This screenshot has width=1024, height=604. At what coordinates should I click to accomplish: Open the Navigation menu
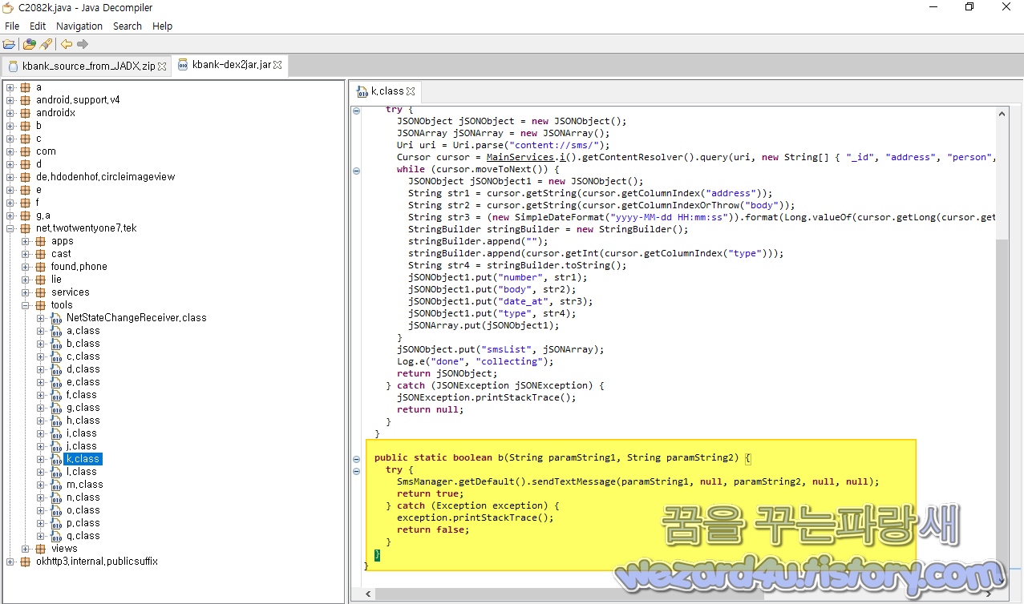click(x=79, y=26)
